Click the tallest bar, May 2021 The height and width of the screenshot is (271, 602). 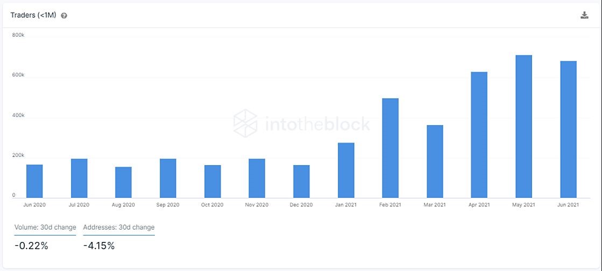pyautogui.click(x=523, y=126)
